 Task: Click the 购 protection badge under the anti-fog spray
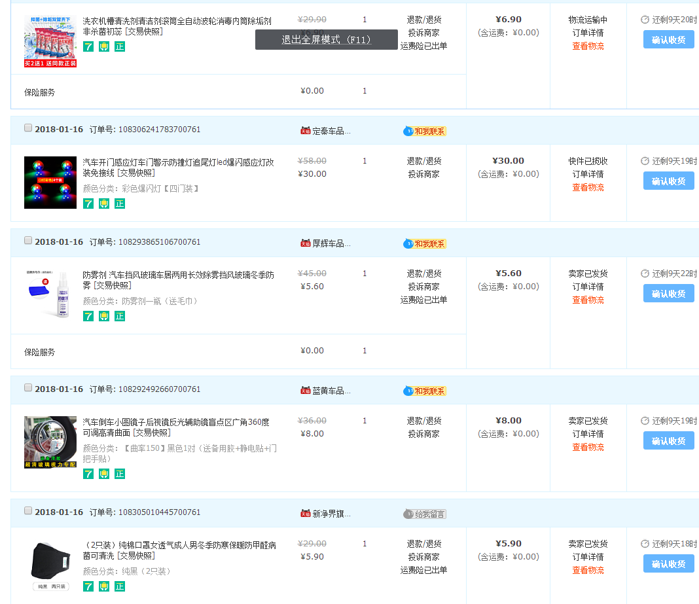103,315
